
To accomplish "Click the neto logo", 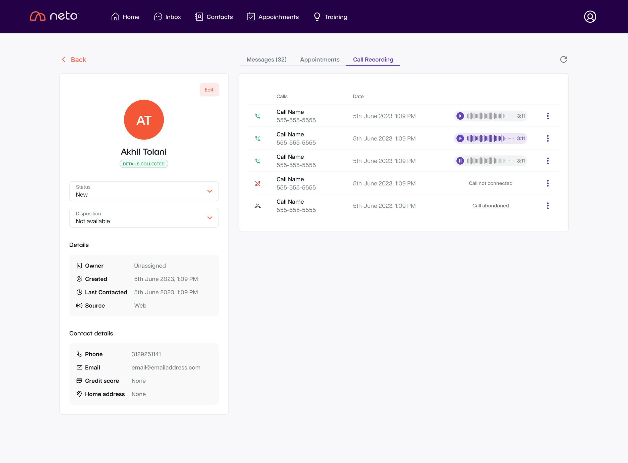I will click(54, 16).
